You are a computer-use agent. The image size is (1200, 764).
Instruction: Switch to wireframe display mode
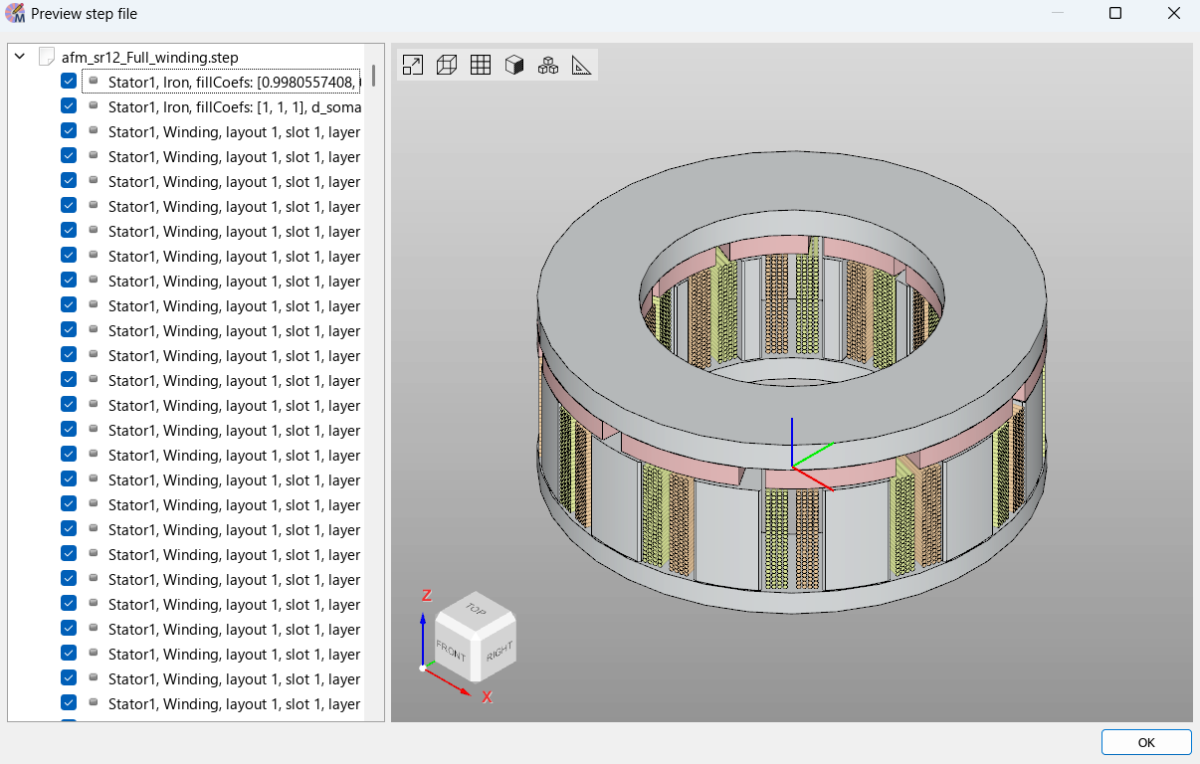pyautogui.click(x=446, y=64)
